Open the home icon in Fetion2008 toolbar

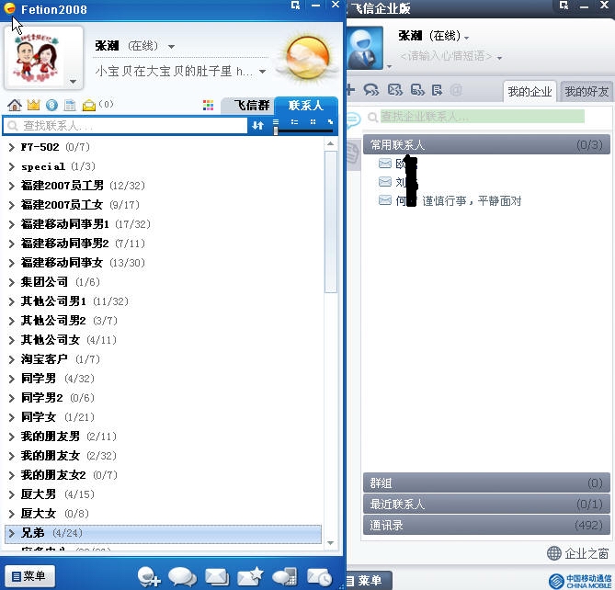click(x=15, y=105)
